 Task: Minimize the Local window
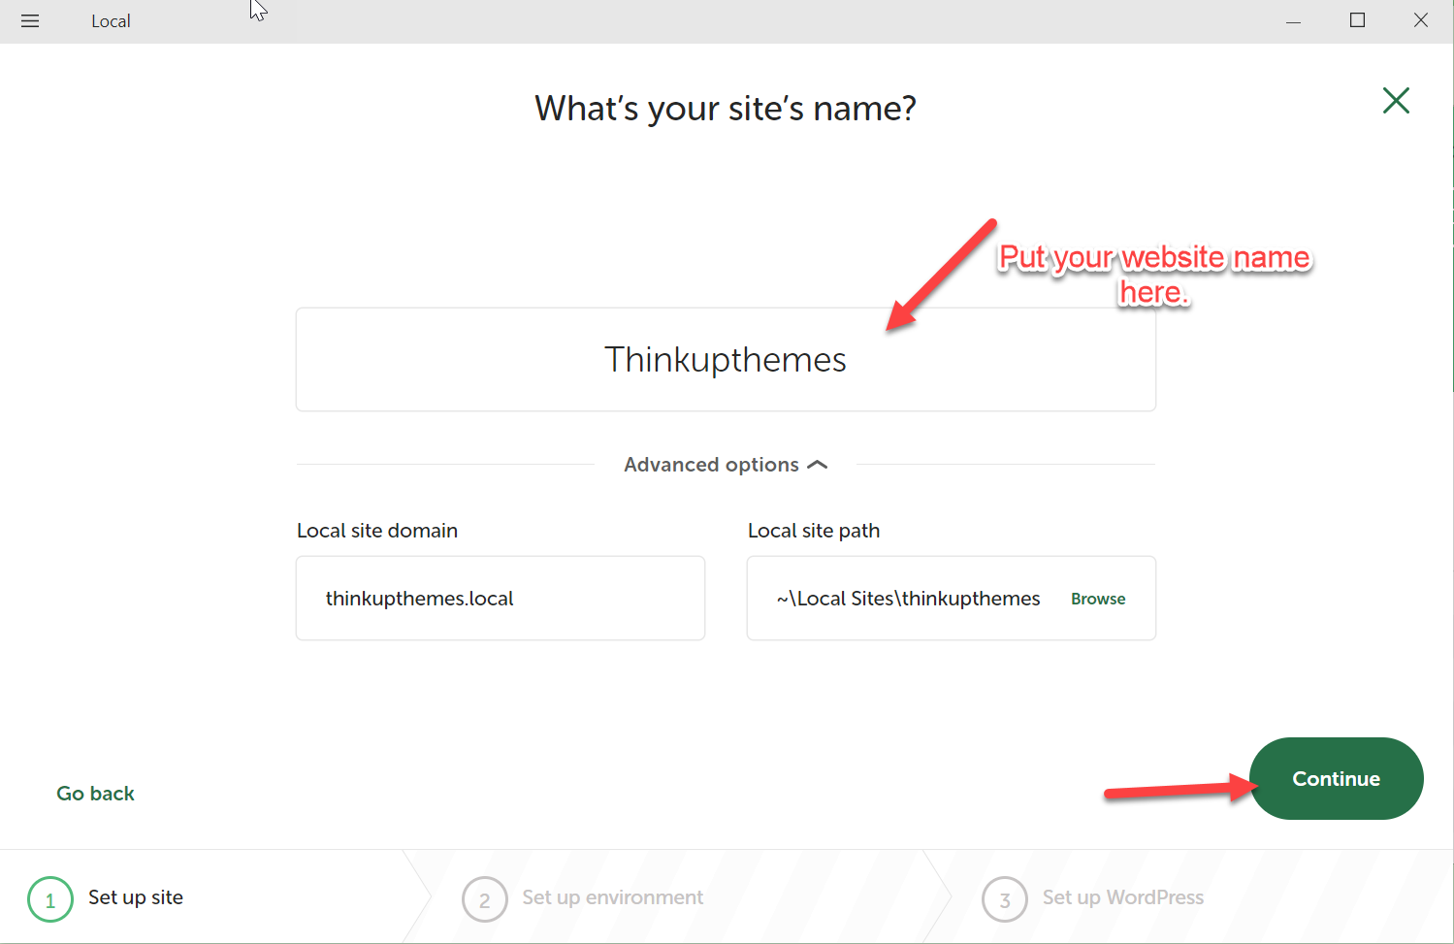pos(1293,20)
